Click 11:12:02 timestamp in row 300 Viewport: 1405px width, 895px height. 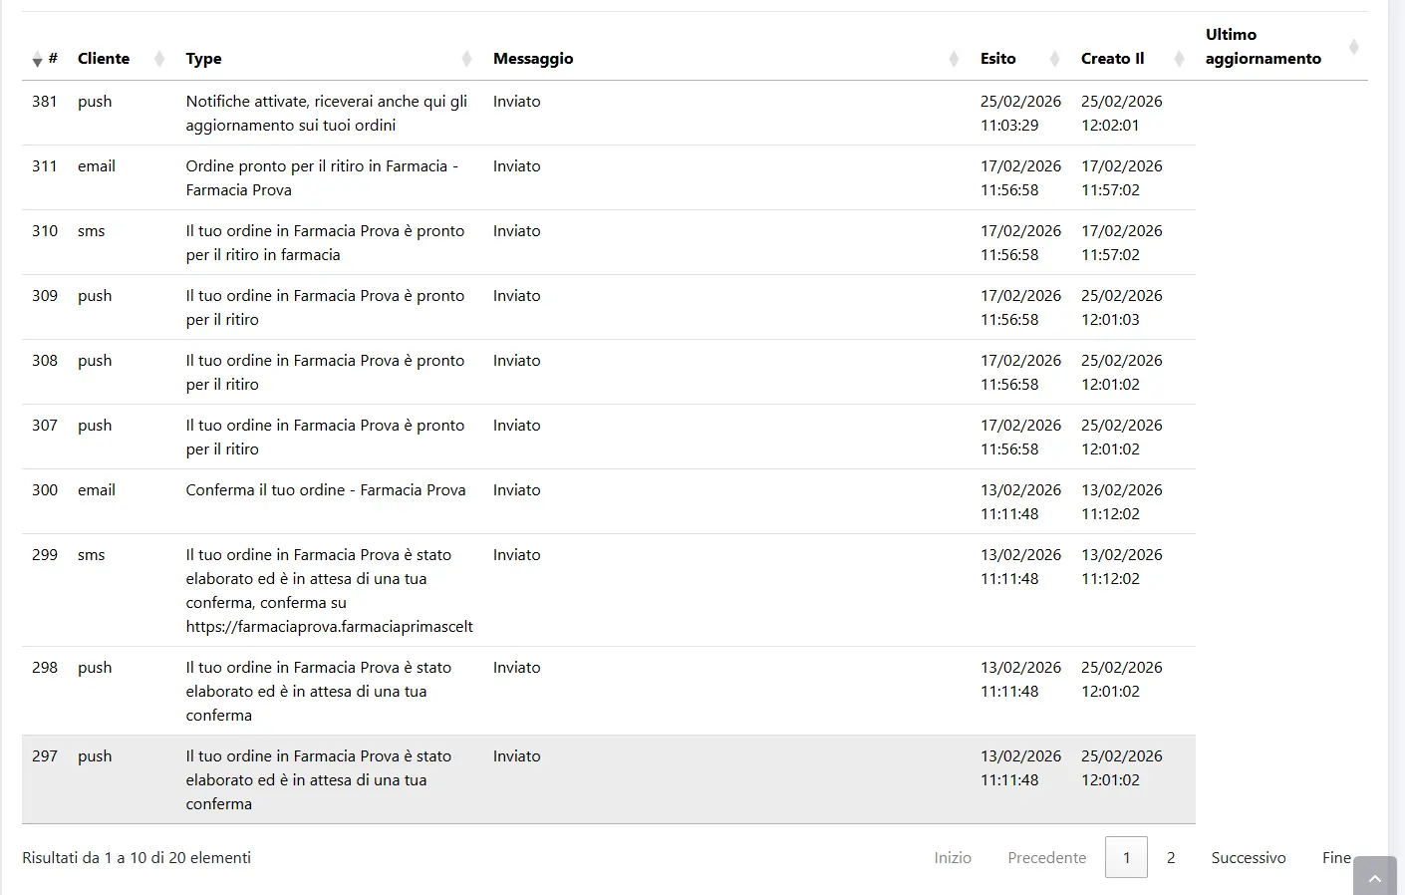[1110, 514]
